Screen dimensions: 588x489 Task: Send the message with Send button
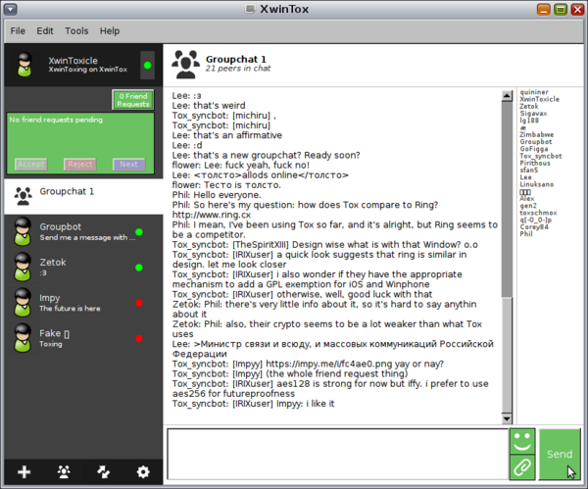pos(560,454)
